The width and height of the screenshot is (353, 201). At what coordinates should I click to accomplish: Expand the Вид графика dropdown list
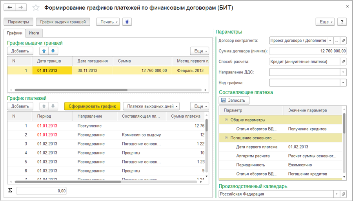[343, 83]
